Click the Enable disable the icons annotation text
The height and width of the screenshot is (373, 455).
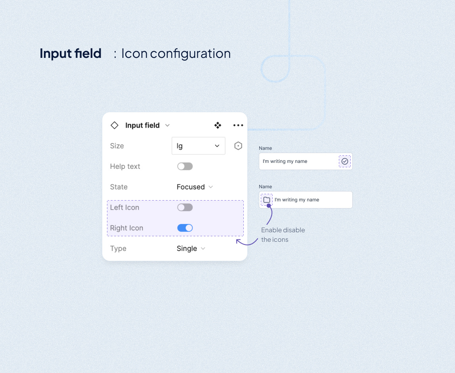[x=283, y=235]
